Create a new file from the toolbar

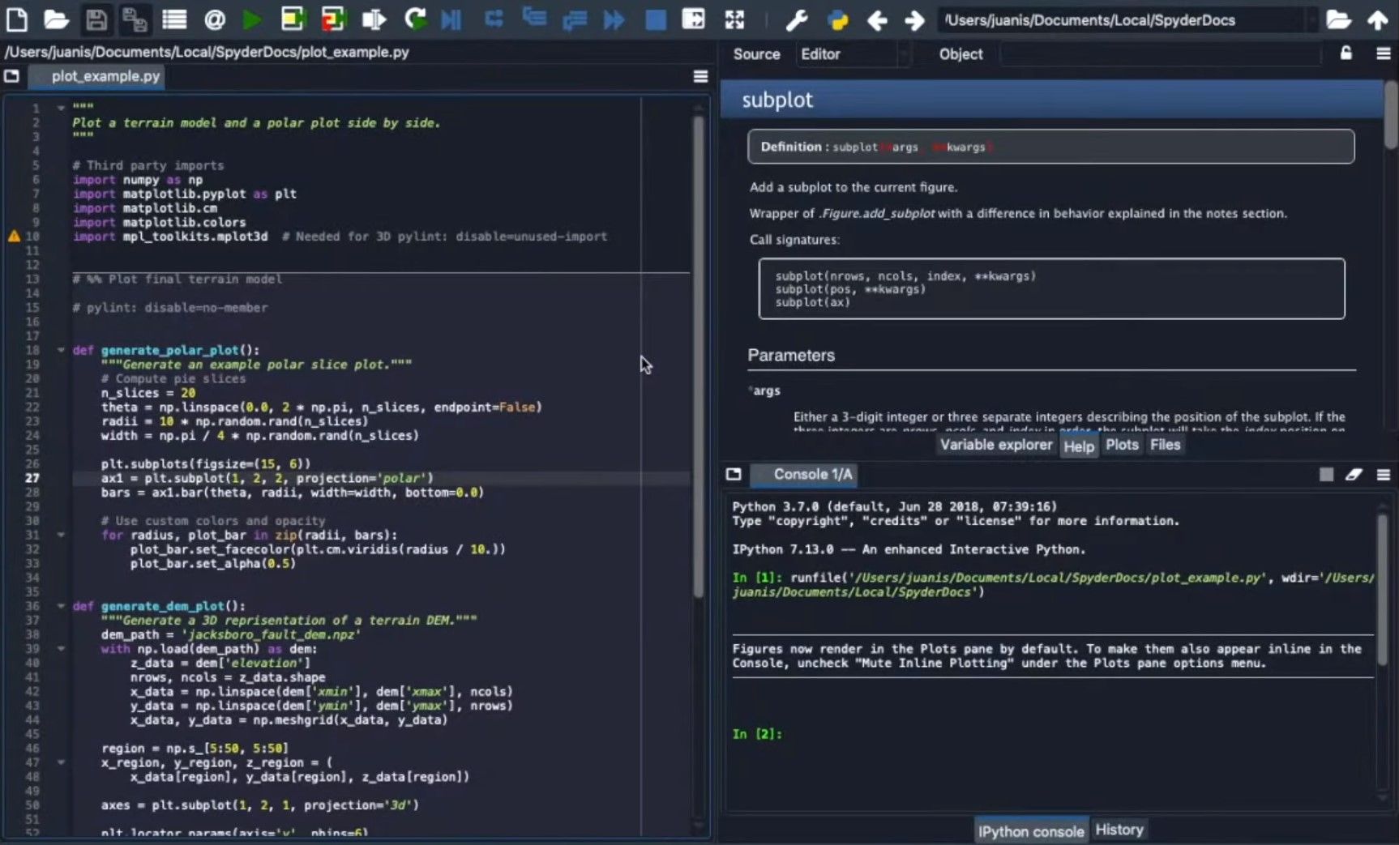coord(17,19)
